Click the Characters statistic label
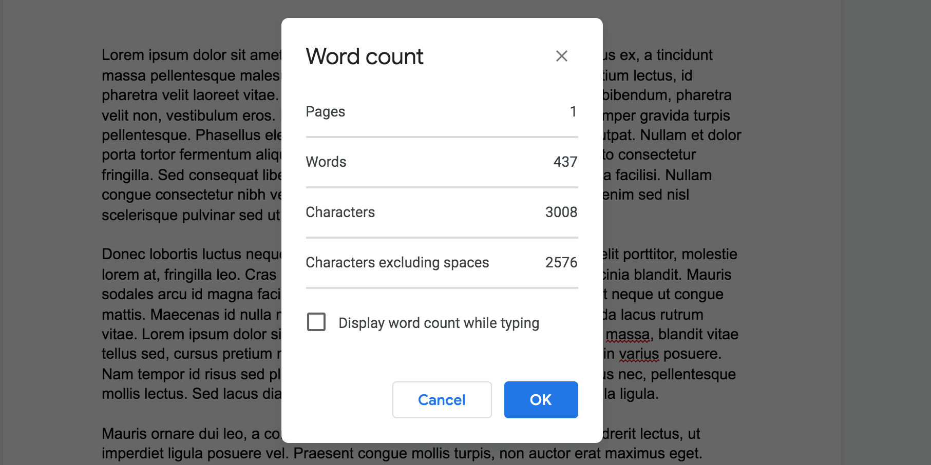Image resolution: width=931 pixels, height=465 pixels. click(x=340, y=212)
